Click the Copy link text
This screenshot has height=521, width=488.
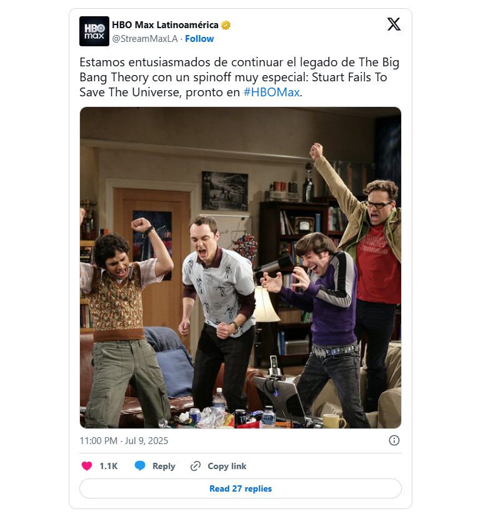[x=227, y=466]
